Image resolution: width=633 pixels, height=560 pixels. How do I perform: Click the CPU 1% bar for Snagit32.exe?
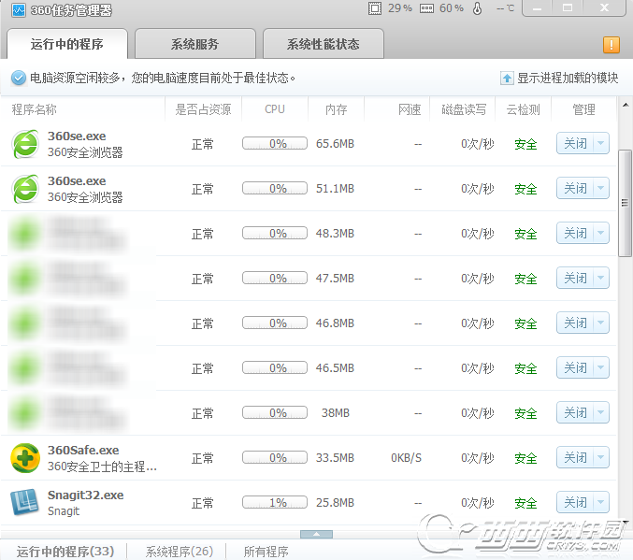pos(275,503)
